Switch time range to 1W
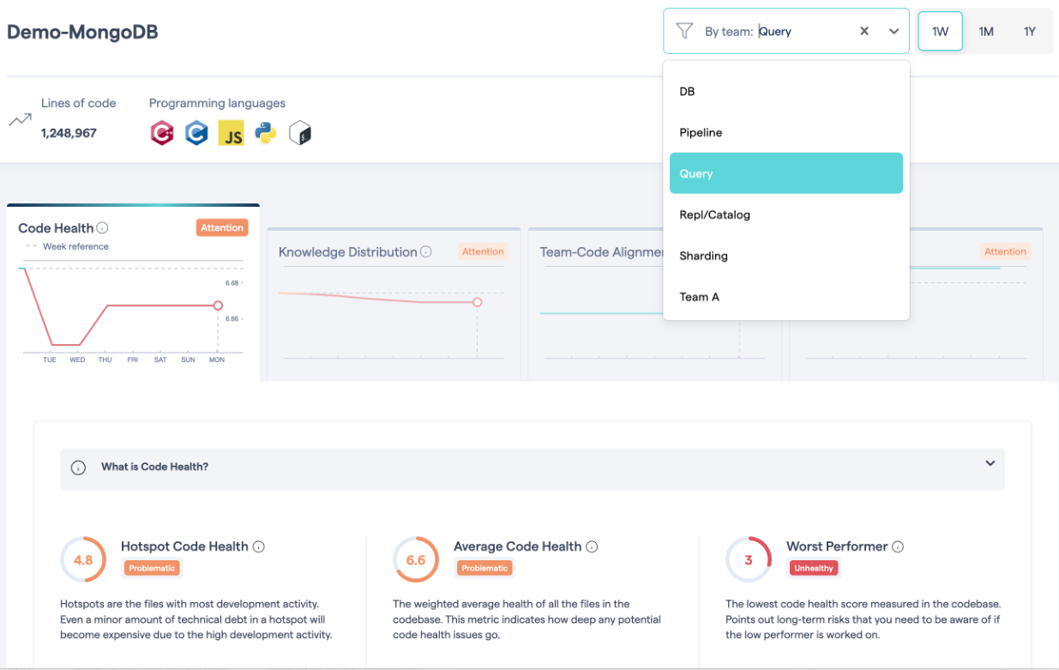The height and width of the screenshot is (670, 1059). (x=941, y=31)
